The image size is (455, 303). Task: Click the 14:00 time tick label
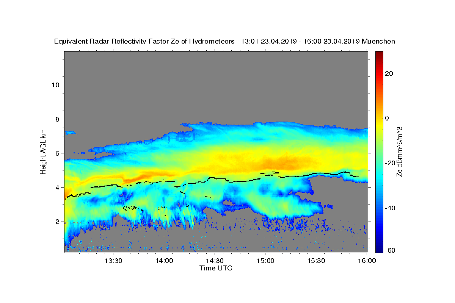click(164, 261)
